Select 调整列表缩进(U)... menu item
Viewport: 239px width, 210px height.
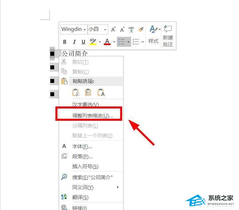(x=91, y=116)
